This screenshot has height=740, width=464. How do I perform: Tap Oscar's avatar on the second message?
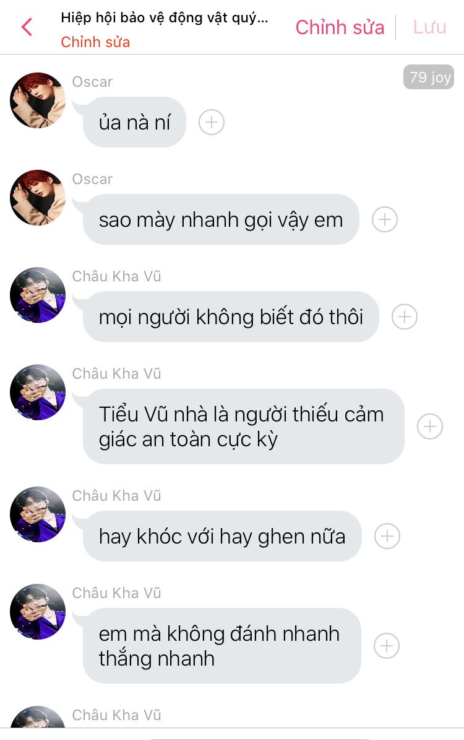(x=38, y=197)
